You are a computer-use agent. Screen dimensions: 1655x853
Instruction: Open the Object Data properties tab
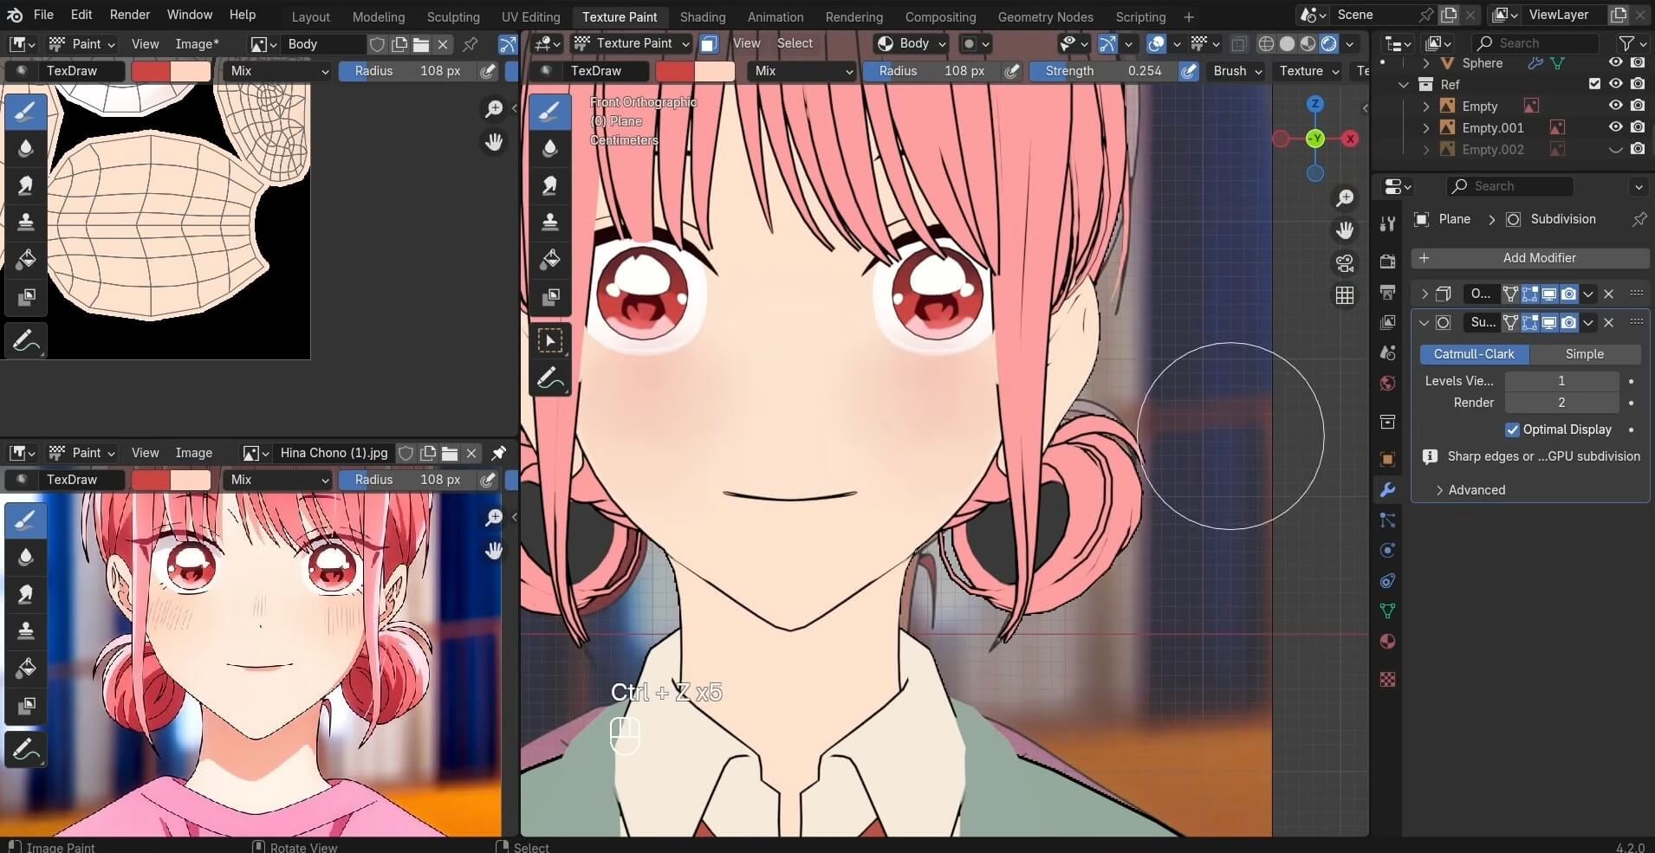[x=1387, y=611]
